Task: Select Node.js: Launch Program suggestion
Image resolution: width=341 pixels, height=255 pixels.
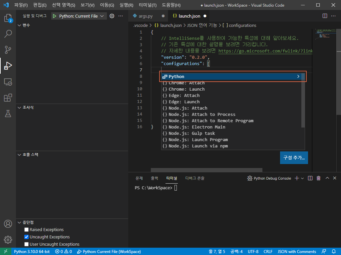Action: click(x=231, y=140)
